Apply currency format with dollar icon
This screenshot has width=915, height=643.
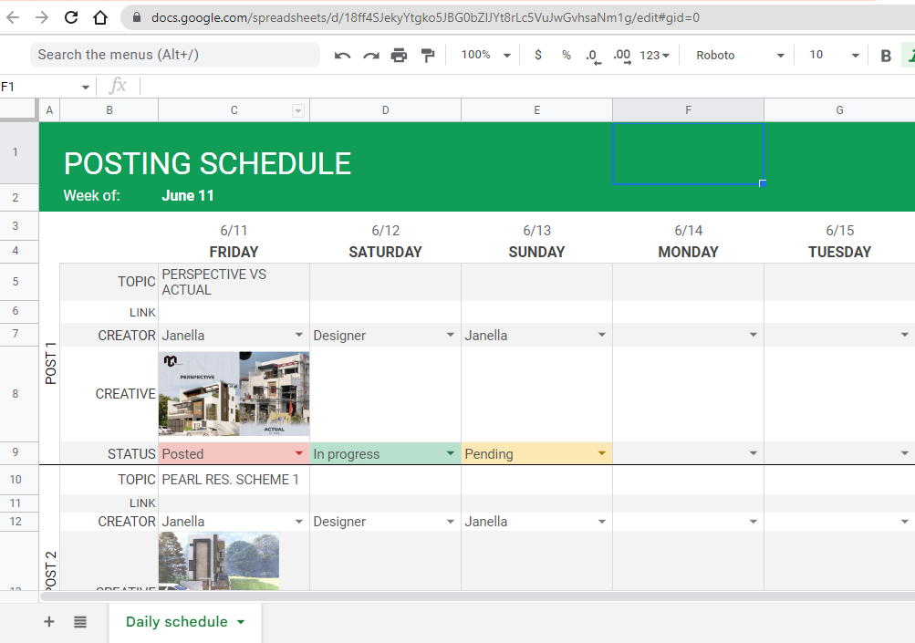[x=538, y=56]
